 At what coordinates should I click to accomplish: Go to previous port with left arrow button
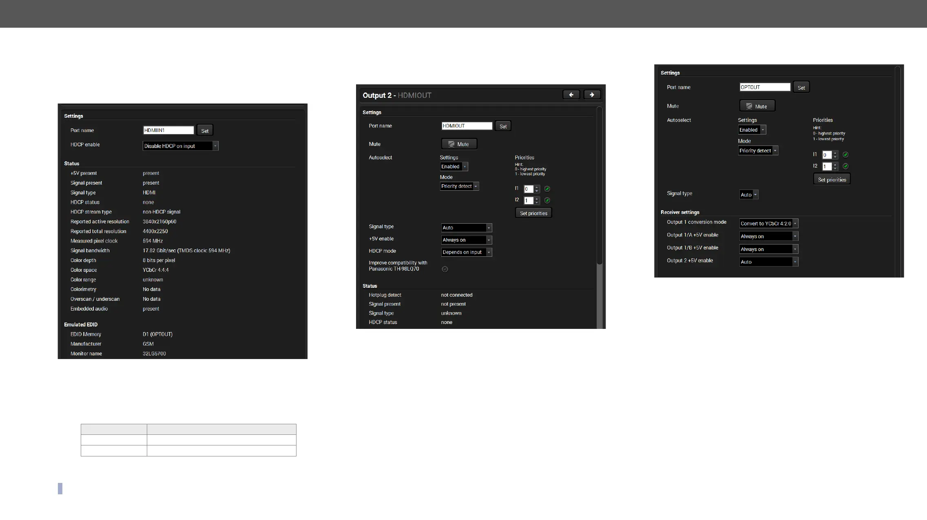pyautogui.click(x=571, y=95)
